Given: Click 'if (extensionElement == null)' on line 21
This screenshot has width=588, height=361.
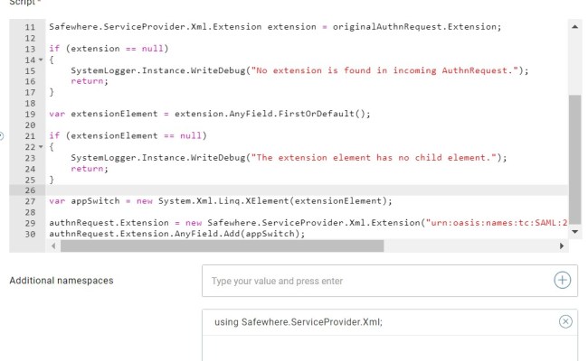Looking at the screenshot, I should click(x=128, y=135).
